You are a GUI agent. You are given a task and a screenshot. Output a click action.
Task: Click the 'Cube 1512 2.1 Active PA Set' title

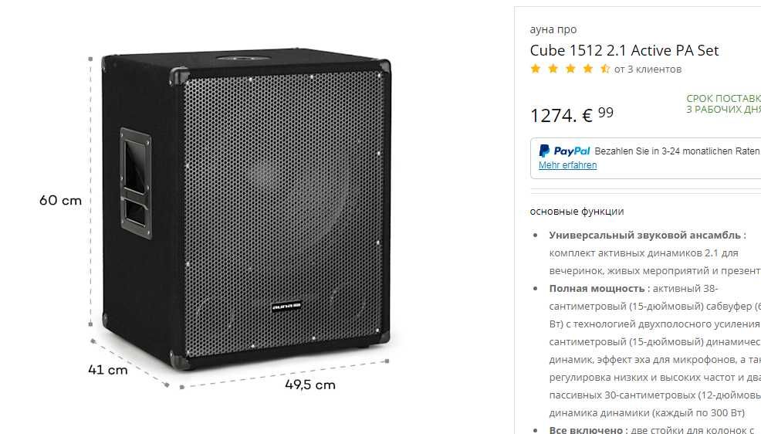[x=624, y=50]
